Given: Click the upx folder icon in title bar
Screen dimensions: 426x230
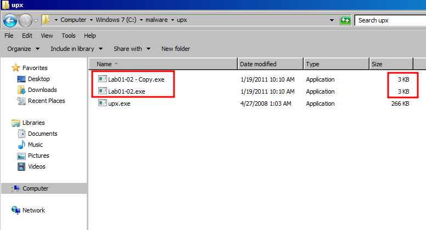Looking at the screenshot, I should tap(5, 5).
